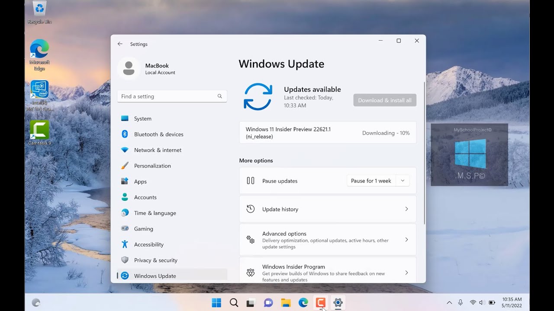The height and width of the screenshot is (311, 554).
Task: Click the Gaming controller icon
Action: [125, 228]
